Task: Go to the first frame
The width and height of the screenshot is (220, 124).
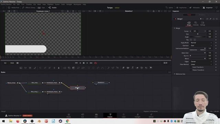Action: (x=76, y=63)
